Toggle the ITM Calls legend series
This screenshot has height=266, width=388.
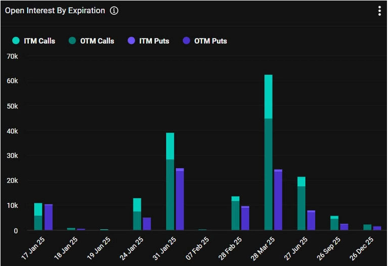[x=34, y=41]
